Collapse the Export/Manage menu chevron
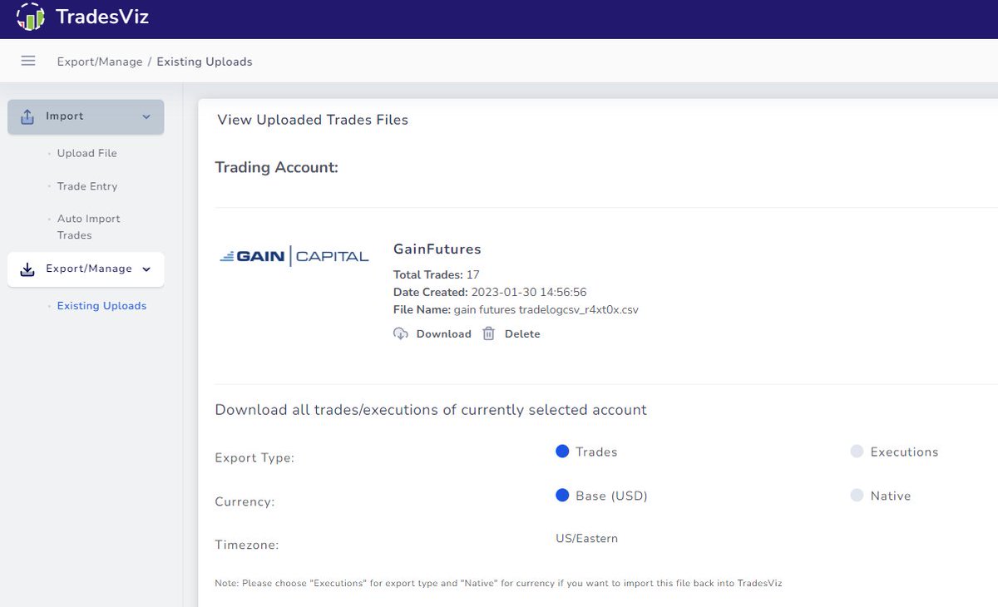This screenshot has height=607, width=998. click(x=146, y=269)
